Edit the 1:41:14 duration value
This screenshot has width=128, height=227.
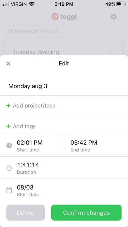[x=64, y=168]
